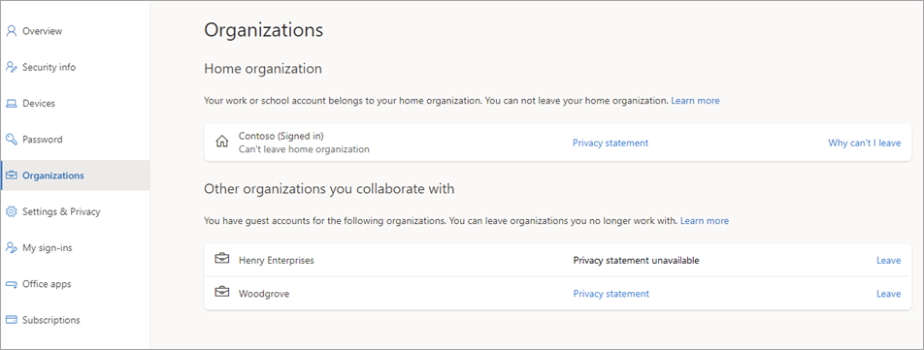Click Why can't I leave link

(x=865, y=143)
